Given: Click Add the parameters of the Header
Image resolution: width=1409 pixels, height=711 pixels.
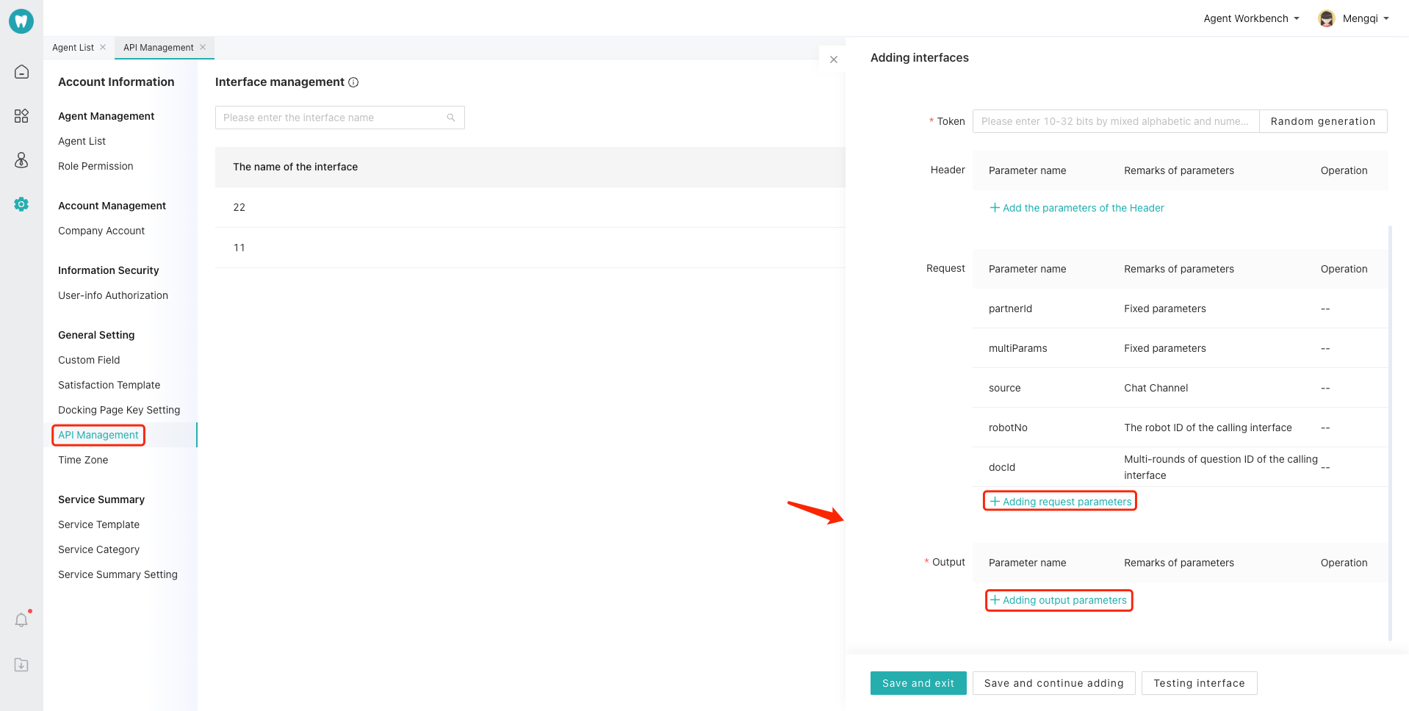Looking at the screenshot, I should pos(1077,208).
